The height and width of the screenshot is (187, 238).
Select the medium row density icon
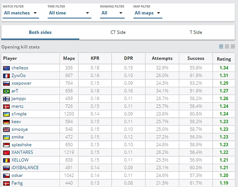(x=227, y=47)
